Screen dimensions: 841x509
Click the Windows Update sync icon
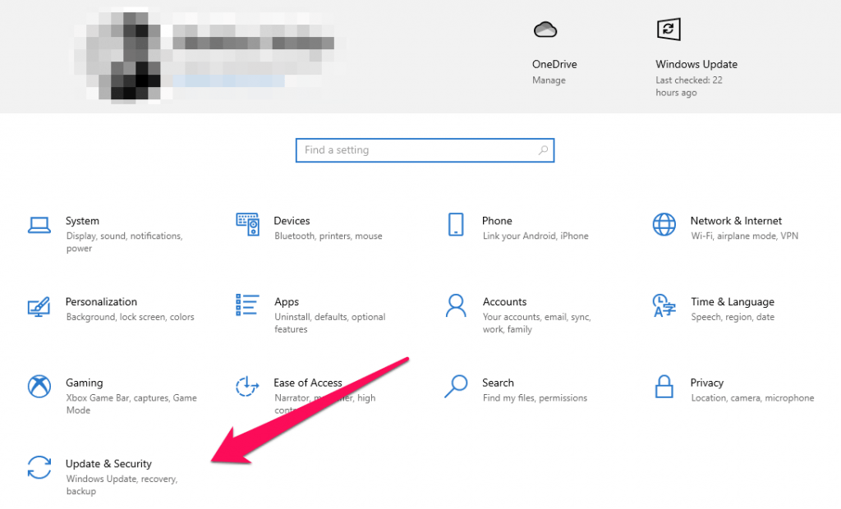click(668, 29)
